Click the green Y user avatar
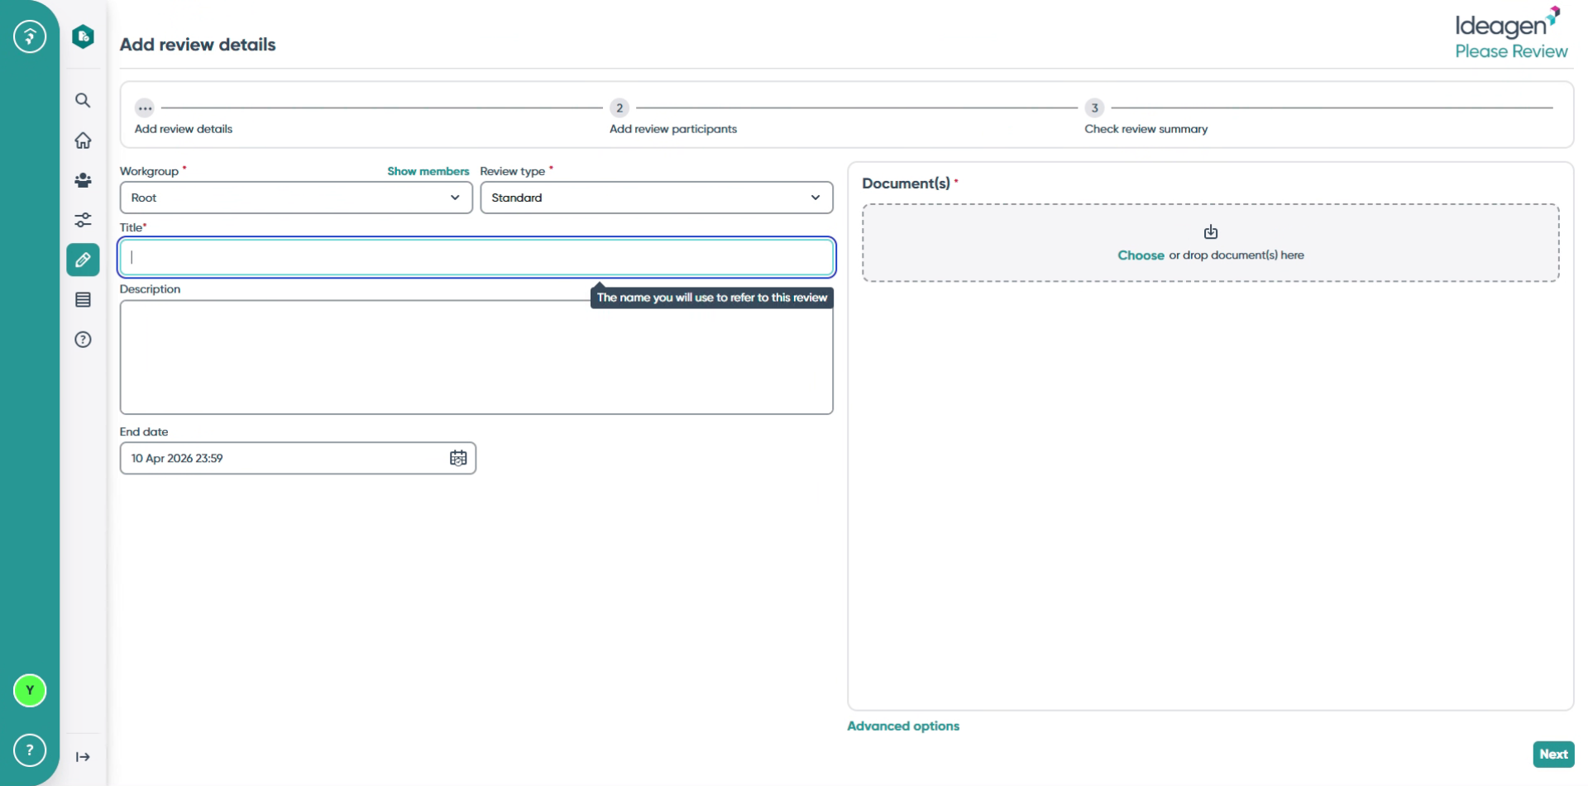The height and width of the screenshot is (786, 1588). (x=30, y=691)
